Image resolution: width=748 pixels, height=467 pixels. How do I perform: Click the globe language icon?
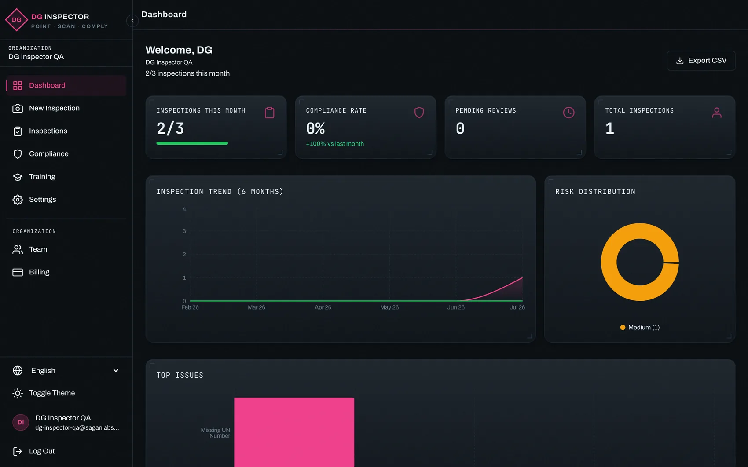click(x=18, y=371)
